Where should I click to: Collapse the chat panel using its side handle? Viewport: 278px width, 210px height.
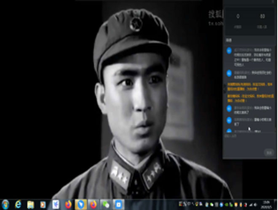click(224, 88)
